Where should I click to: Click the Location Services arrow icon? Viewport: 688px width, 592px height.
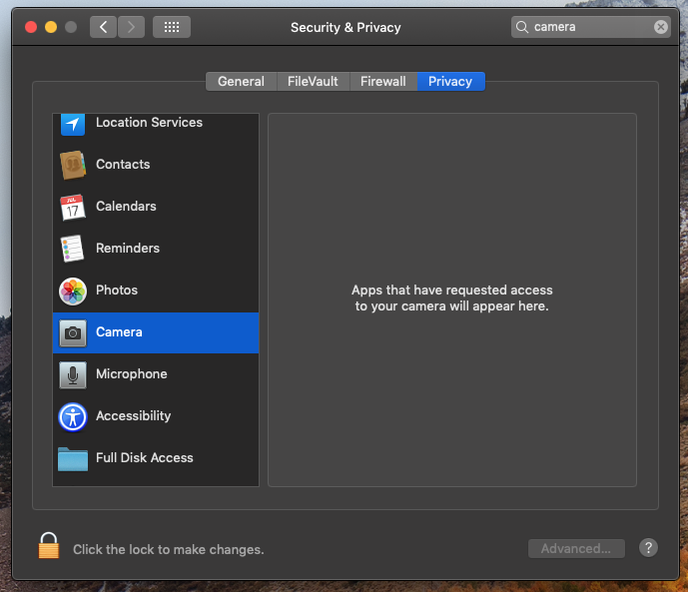pyautogui.click(x=73, y=124)
